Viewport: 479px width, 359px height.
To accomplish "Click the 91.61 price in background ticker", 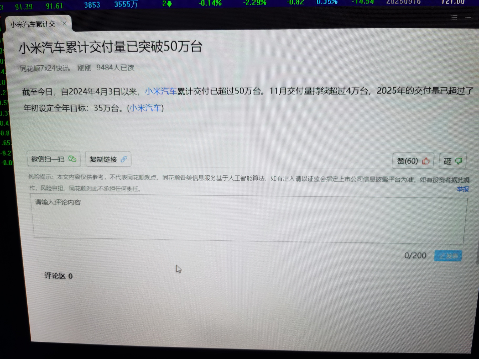I will 54,6.
